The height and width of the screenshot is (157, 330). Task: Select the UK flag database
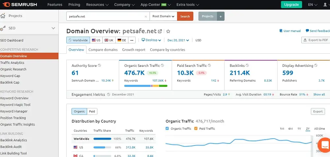coord(109,40)
